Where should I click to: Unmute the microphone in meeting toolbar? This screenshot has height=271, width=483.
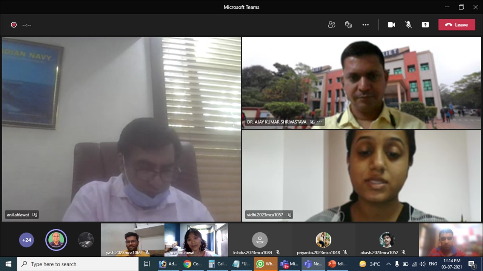point(408,25)
